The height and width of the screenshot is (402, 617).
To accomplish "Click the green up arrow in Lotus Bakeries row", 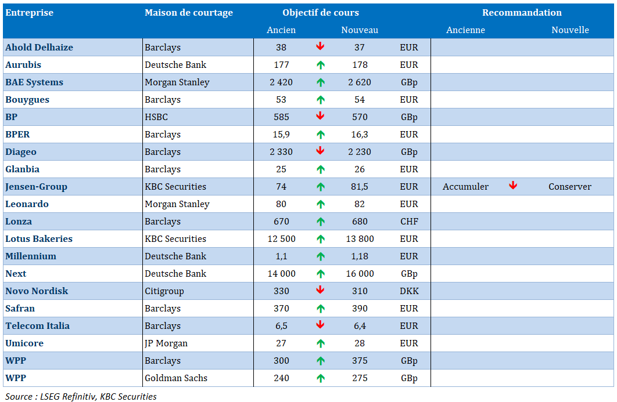I will coord(321,239).
